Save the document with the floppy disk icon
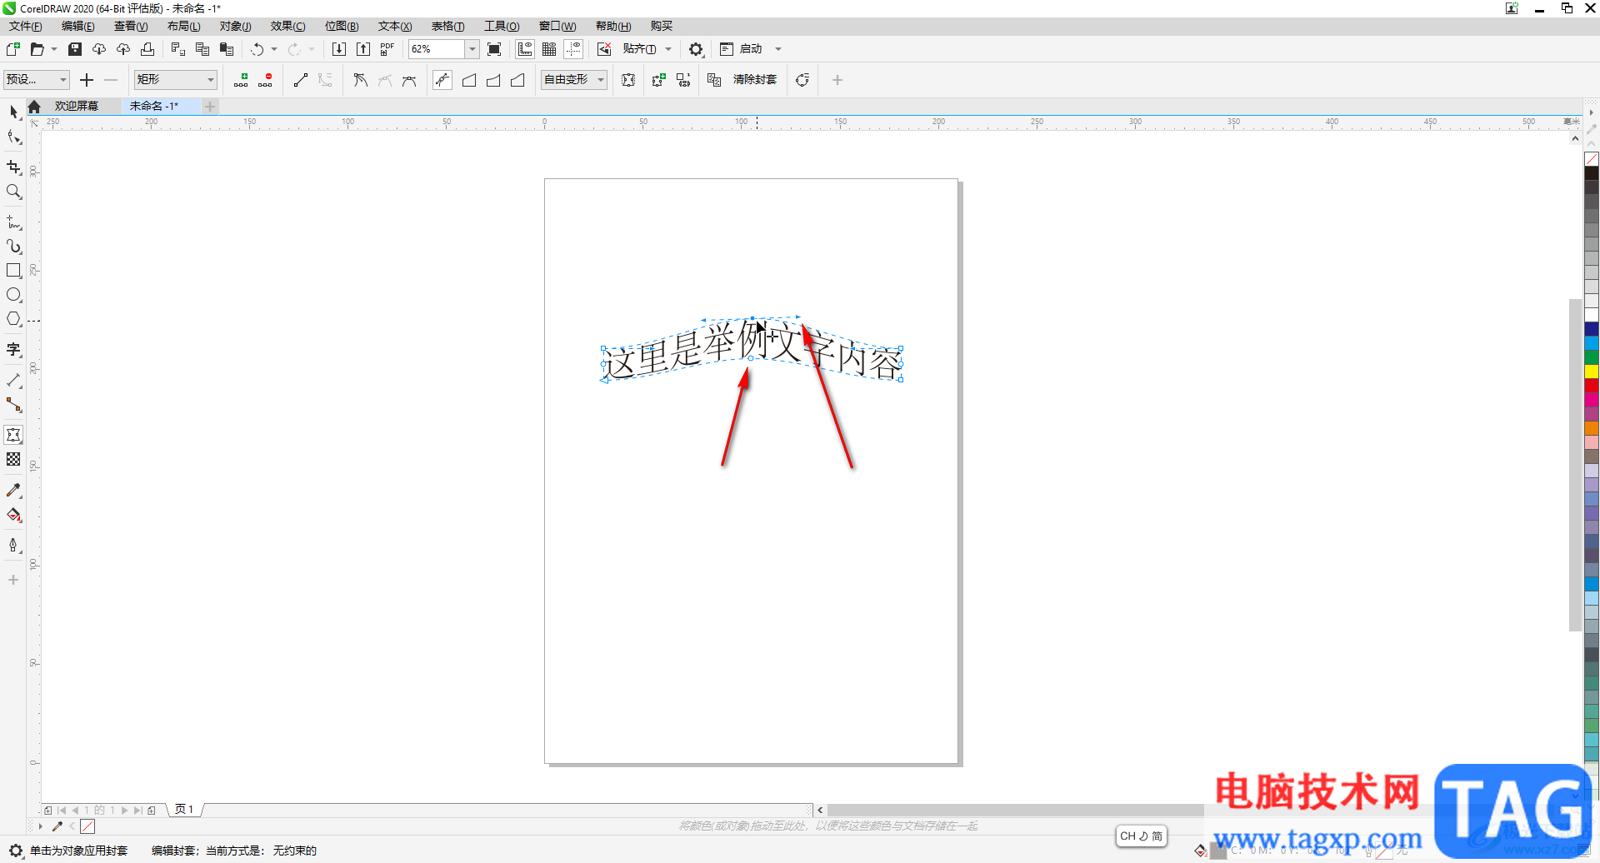This screenshot has width=1600, height=863. tap(75, 49)
